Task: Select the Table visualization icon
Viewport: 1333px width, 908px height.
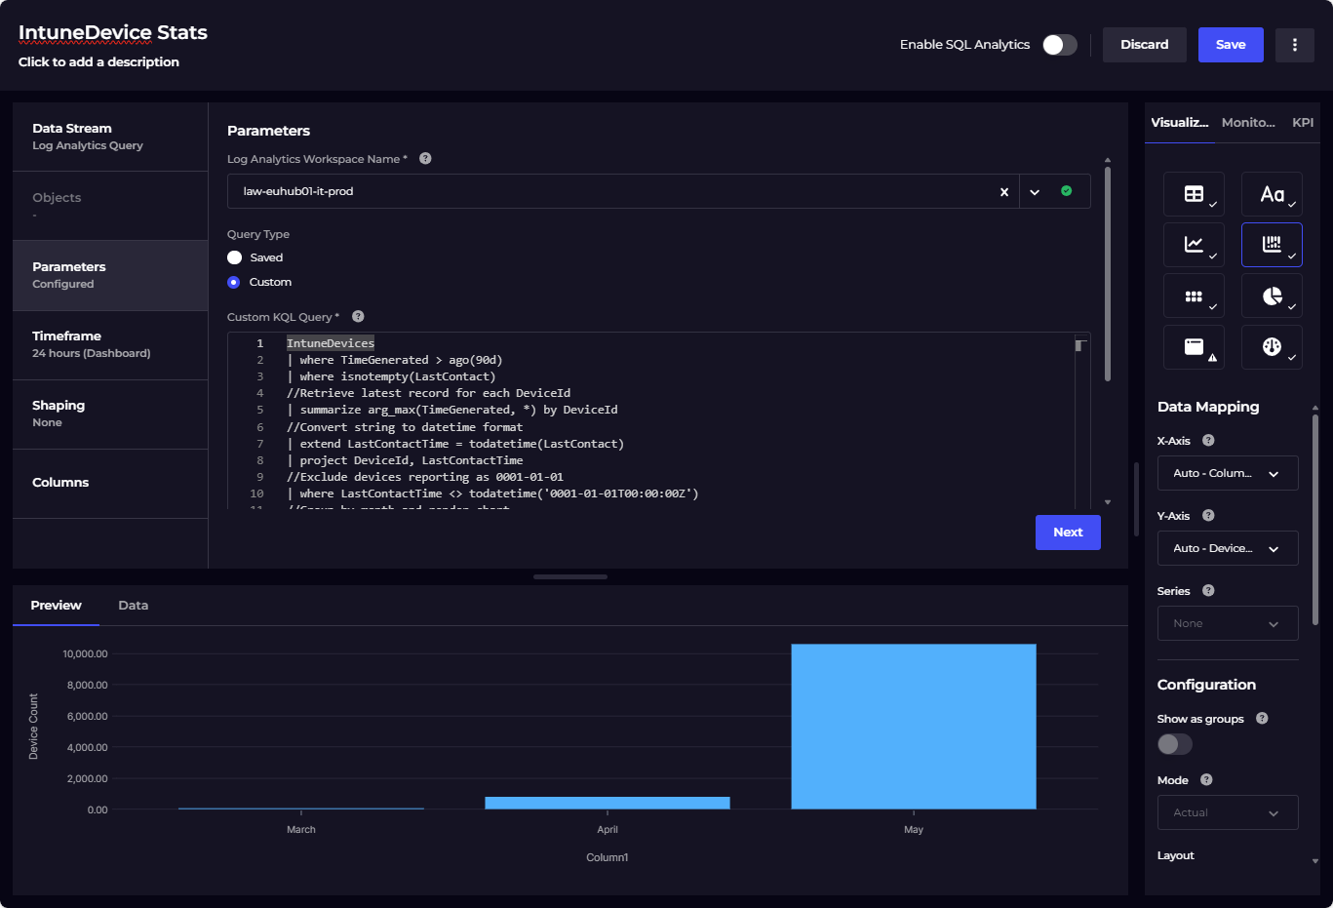Action: 1194,194
